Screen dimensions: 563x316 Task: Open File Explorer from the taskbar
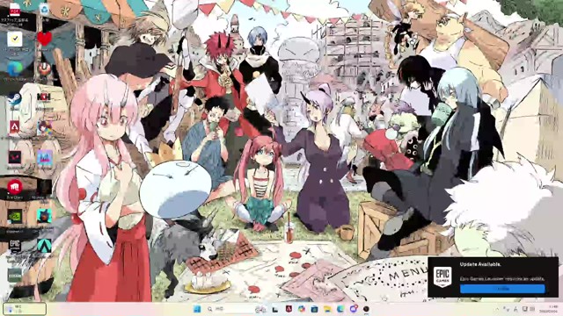click(327, 309)
